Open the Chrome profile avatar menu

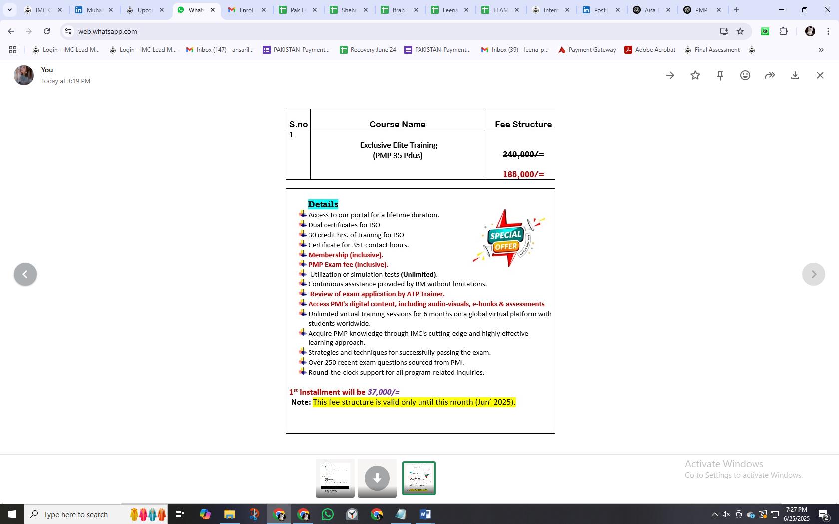coord(810,31)
